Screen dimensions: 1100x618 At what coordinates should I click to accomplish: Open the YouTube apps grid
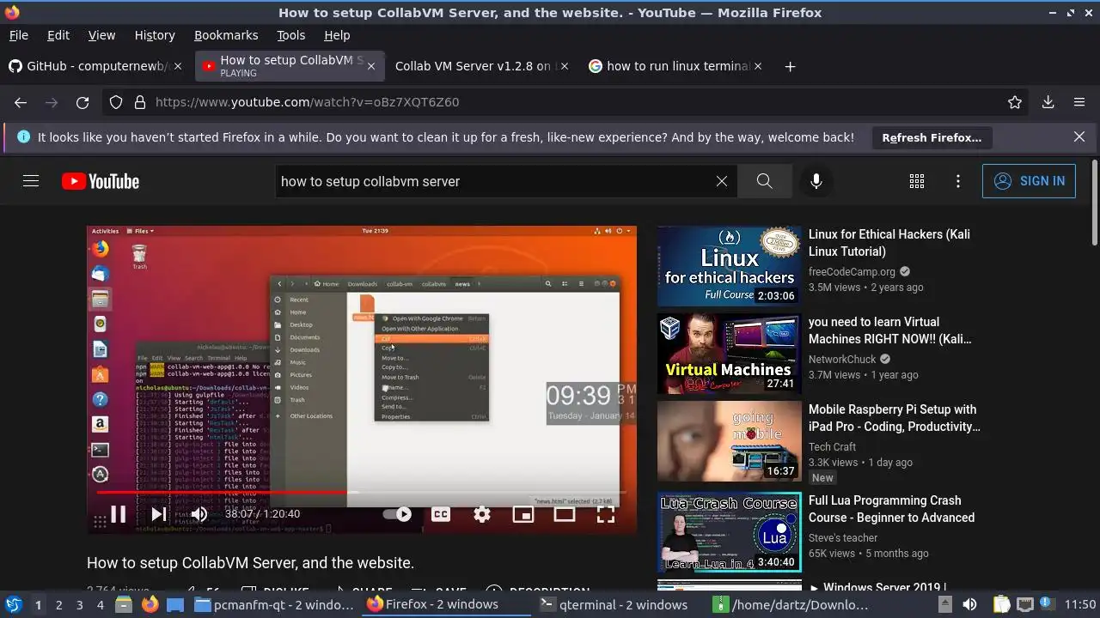(917, 181)
